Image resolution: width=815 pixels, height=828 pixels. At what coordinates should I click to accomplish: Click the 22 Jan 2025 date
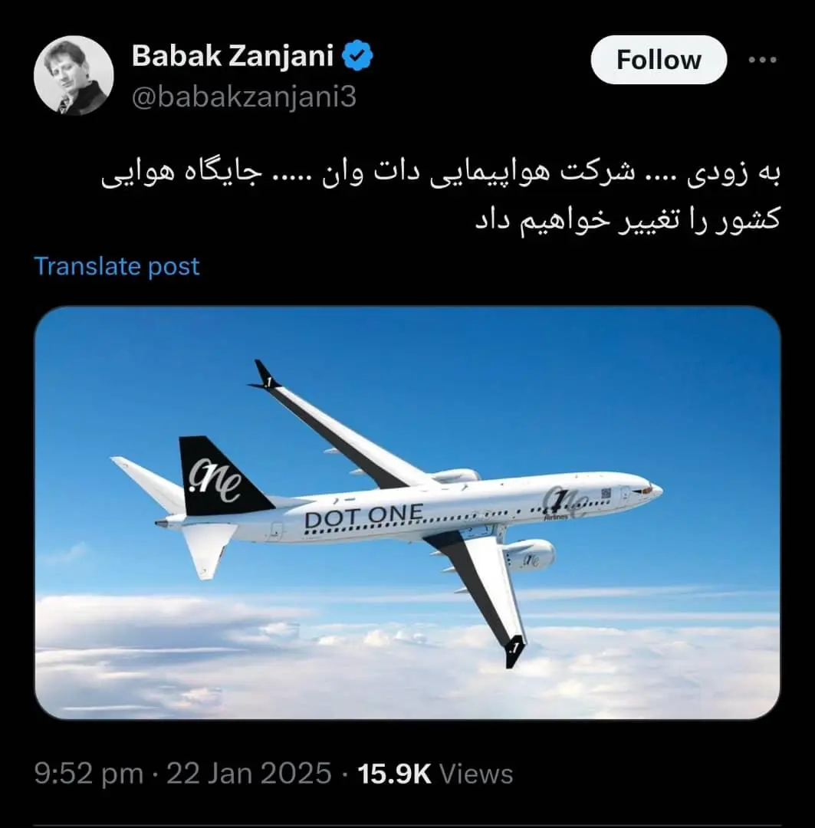(248, 774)
